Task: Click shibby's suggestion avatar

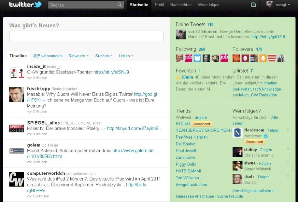Action: click(x=237, y=152)
